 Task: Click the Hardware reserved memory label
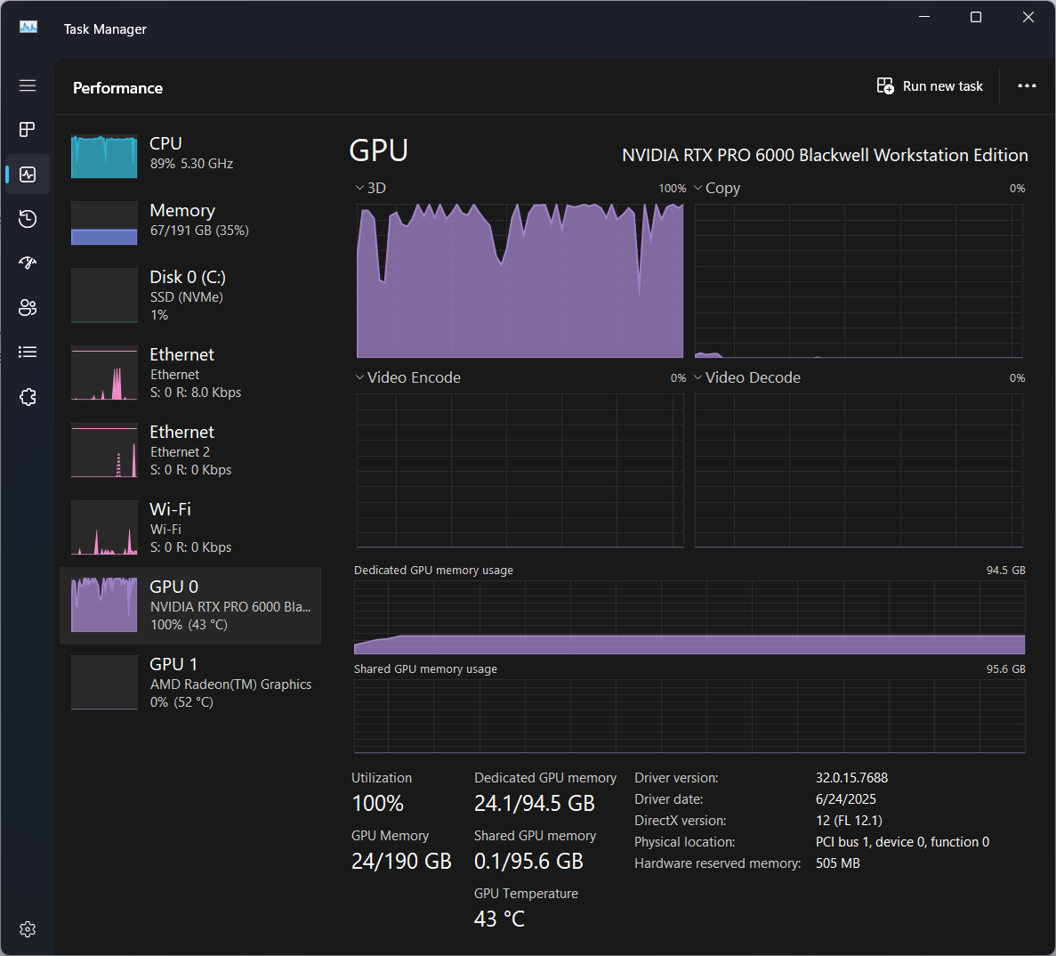coord(718,863)
